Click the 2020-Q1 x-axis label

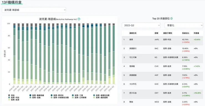72,88
